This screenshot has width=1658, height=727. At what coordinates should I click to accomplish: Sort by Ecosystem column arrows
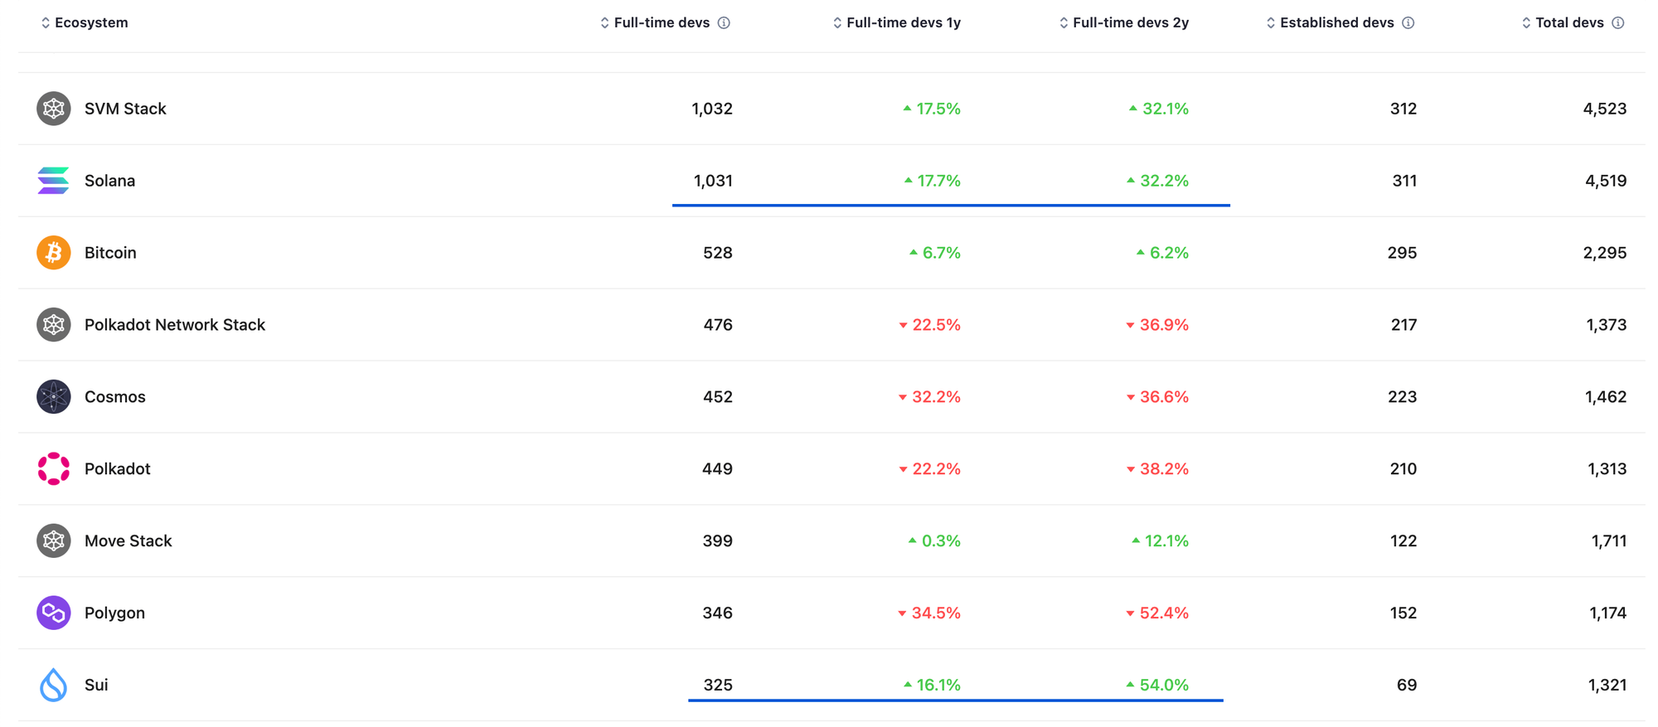coord(46,22)
